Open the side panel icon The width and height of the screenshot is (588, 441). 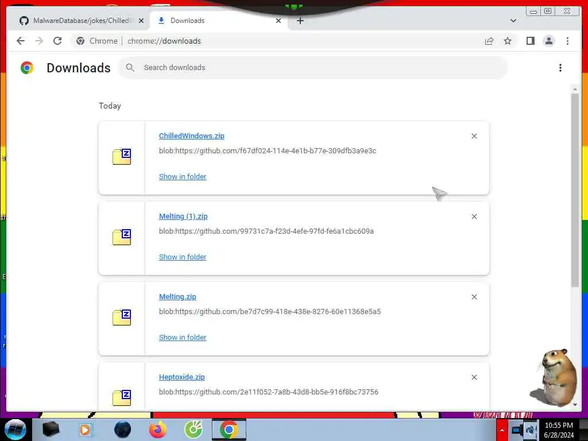[530, 41]
